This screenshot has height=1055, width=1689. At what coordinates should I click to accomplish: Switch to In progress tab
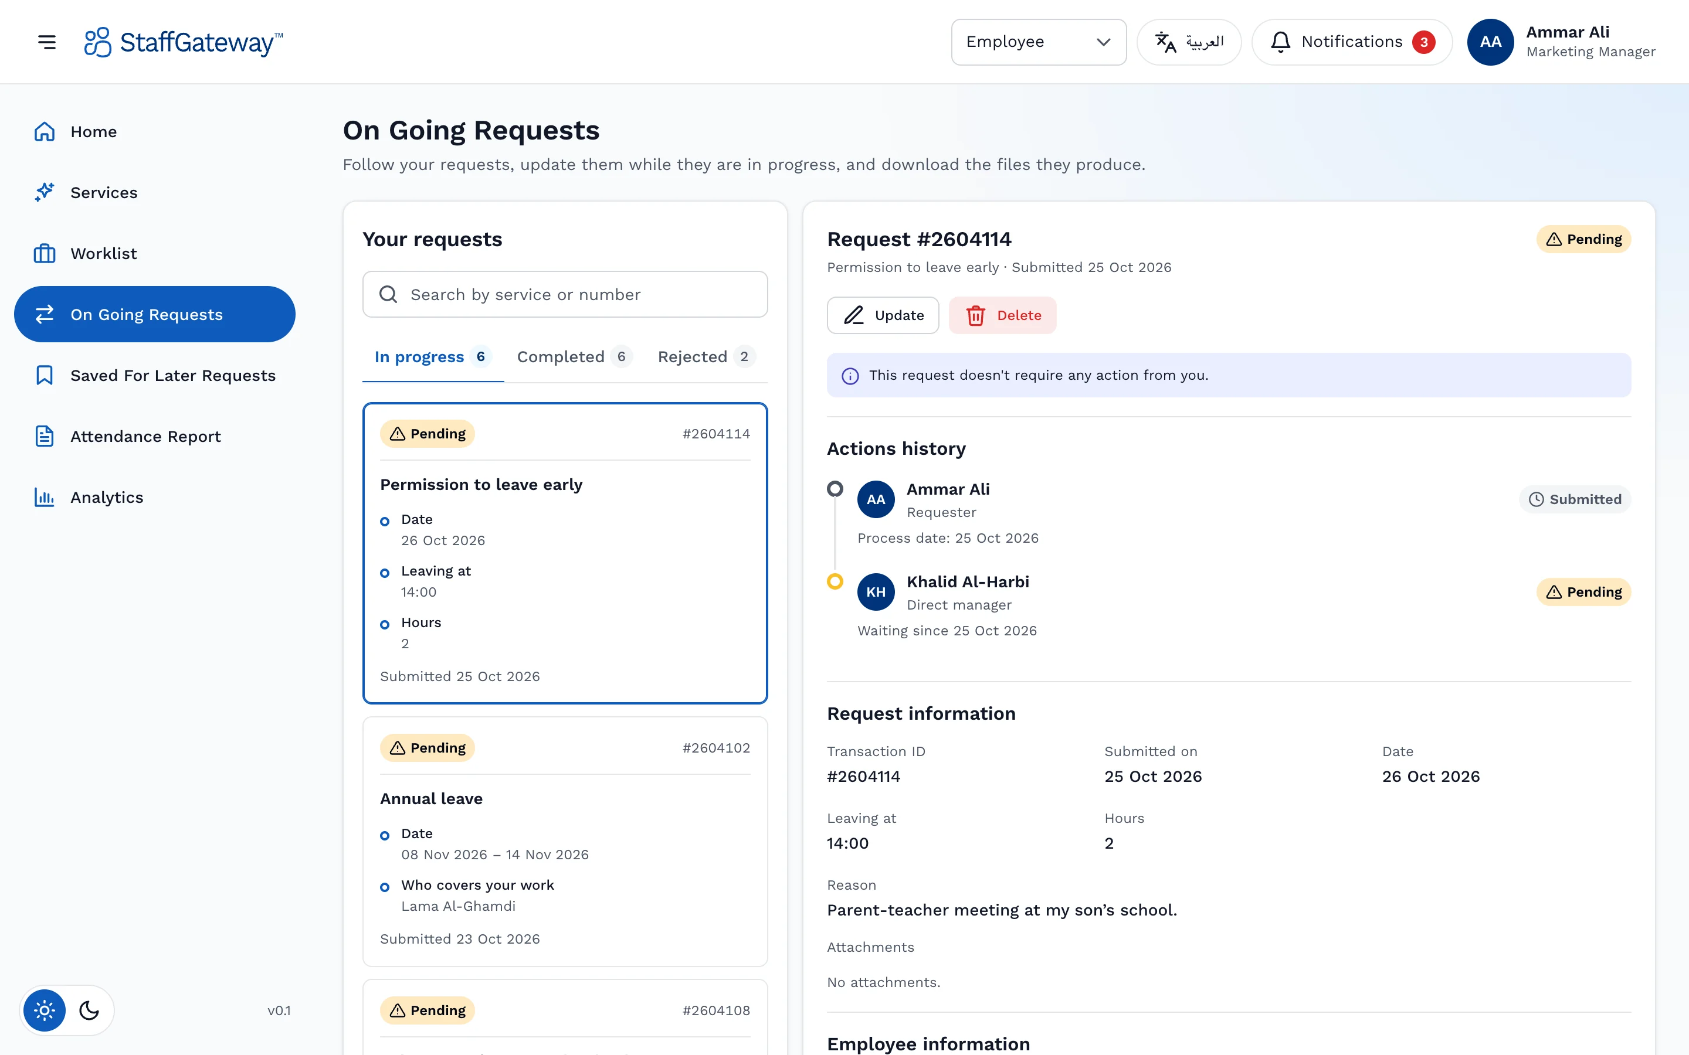[x=433, y=358]
